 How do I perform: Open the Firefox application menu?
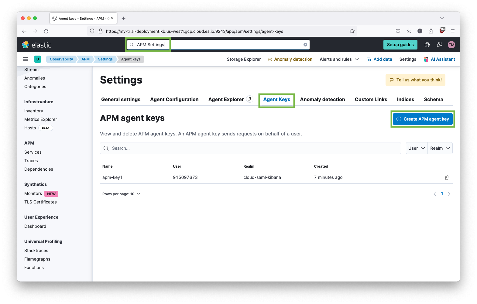(453, 31)
